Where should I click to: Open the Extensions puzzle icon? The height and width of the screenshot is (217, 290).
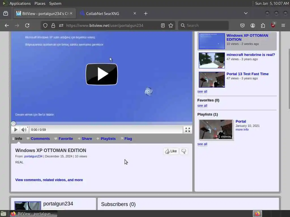pos(263,25)
